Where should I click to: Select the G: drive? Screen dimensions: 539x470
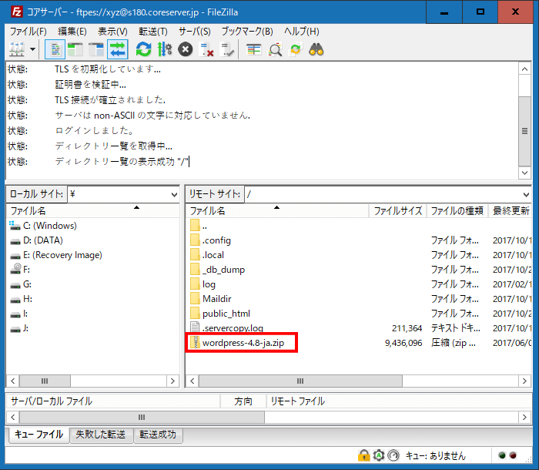pos(21,284)
